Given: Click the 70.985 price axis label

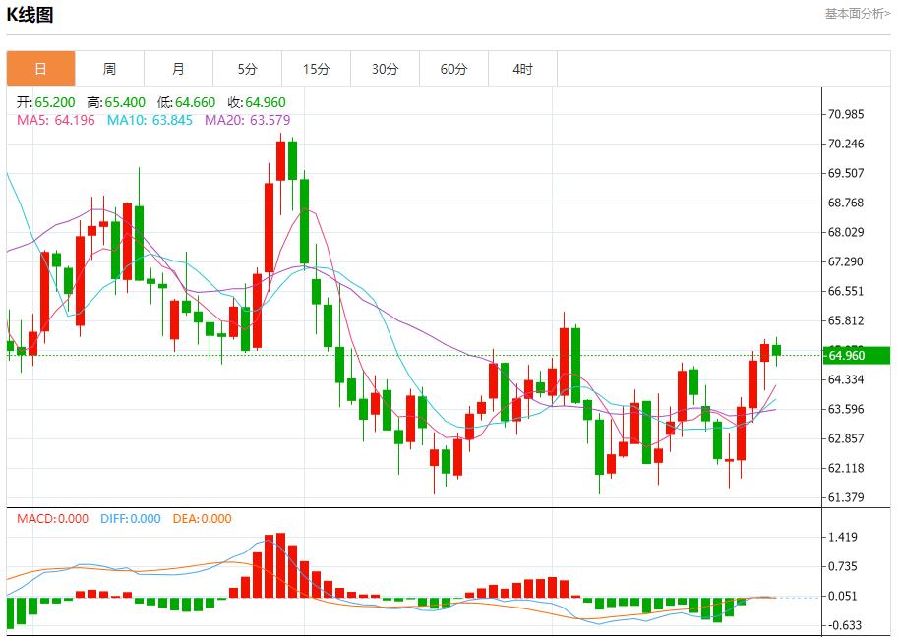Looking at the screenshot, I should (846, 115).
